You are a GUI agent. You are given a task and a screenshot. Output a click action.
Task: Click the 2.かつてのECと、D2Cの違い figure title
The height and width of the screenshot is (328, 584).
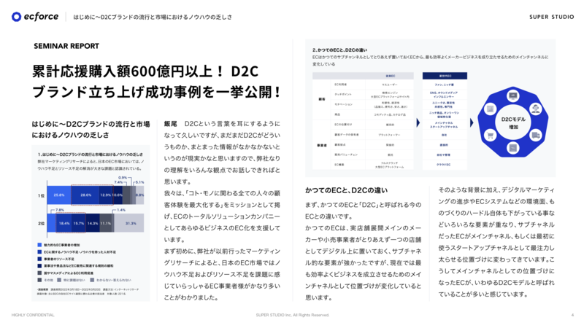pos(339,50)
